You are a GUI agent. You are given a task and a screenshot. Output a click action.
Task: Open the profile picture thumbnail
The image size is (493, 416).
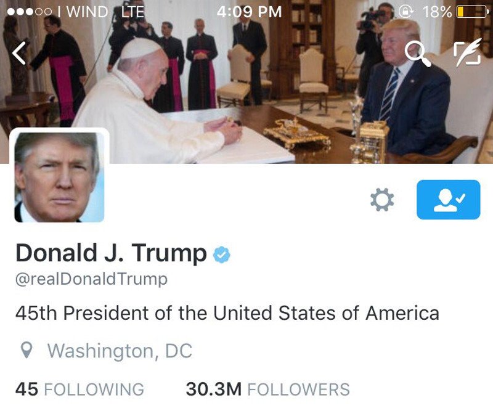[x=59, y=177]
